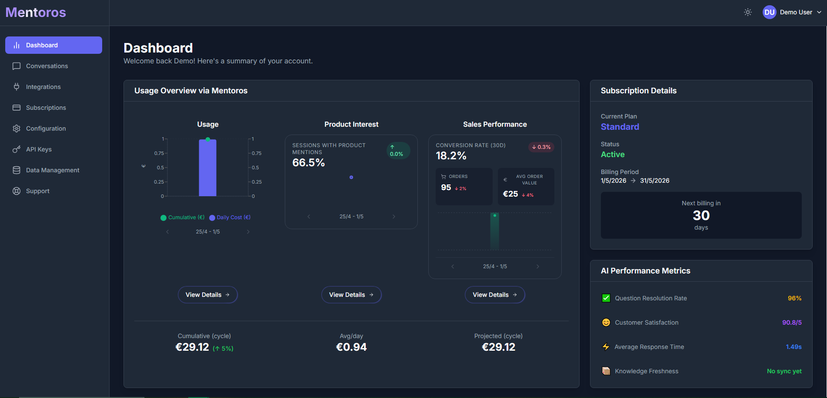Show previous period in Product Interest card
Screen dimensions: 827x398
coord(309,217)
